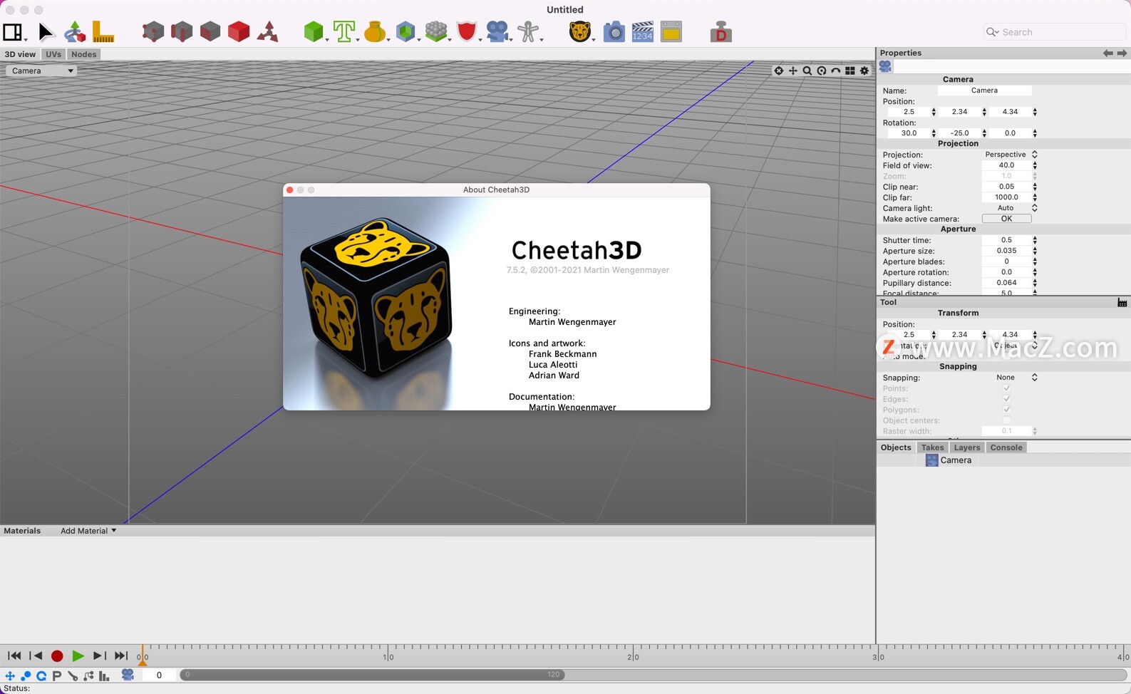Switch to polygon selection mode cube
The width and height of the screenshot is (1131, 694).
pyautogui.click(x=210, y=32)
